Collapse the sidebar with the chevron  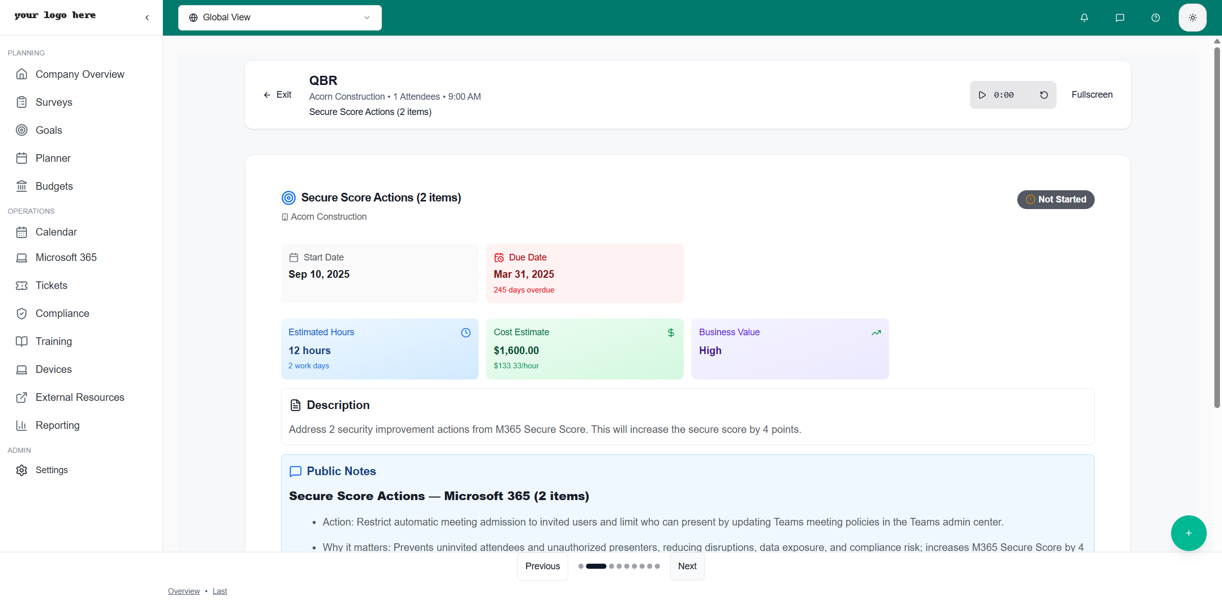(147, 18)
